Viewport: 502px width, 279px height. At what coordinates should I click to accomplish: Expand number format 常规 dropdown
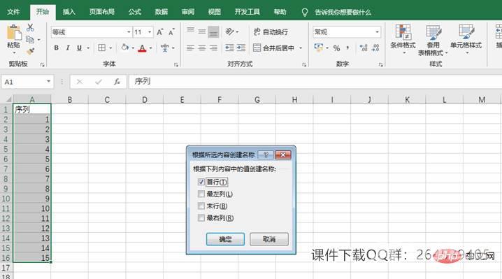pos(377,31)
